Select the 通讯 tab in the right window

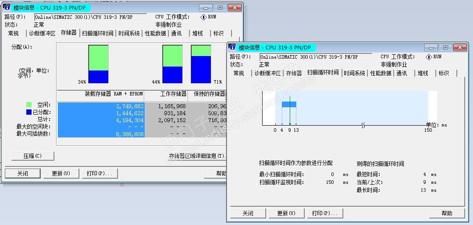(402, 73)
